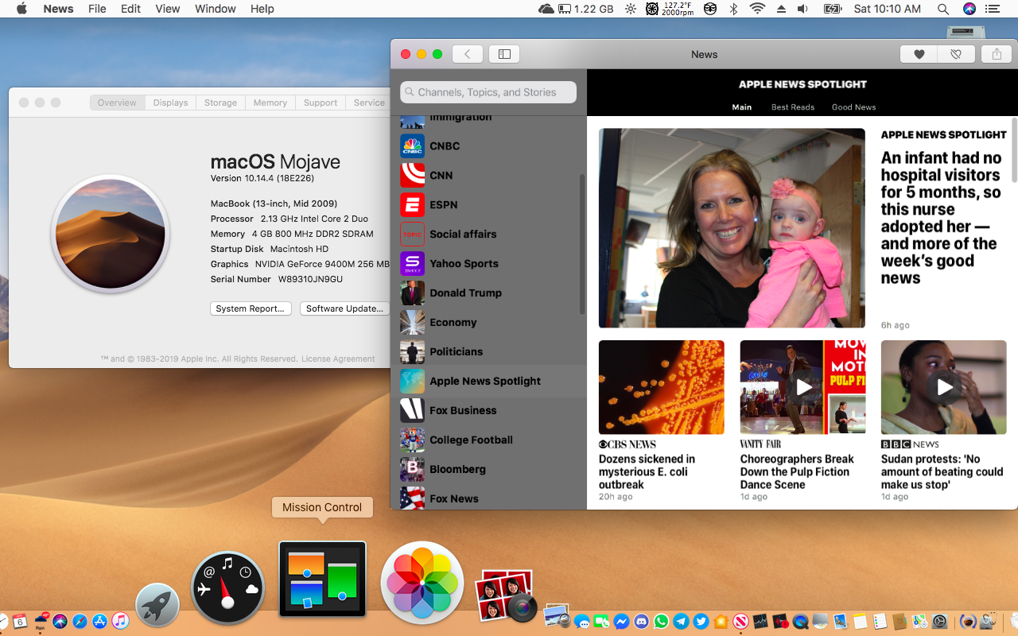Open Wi-Fi status menu in menu bar
Screen dimensions: 1018x636
757,9
